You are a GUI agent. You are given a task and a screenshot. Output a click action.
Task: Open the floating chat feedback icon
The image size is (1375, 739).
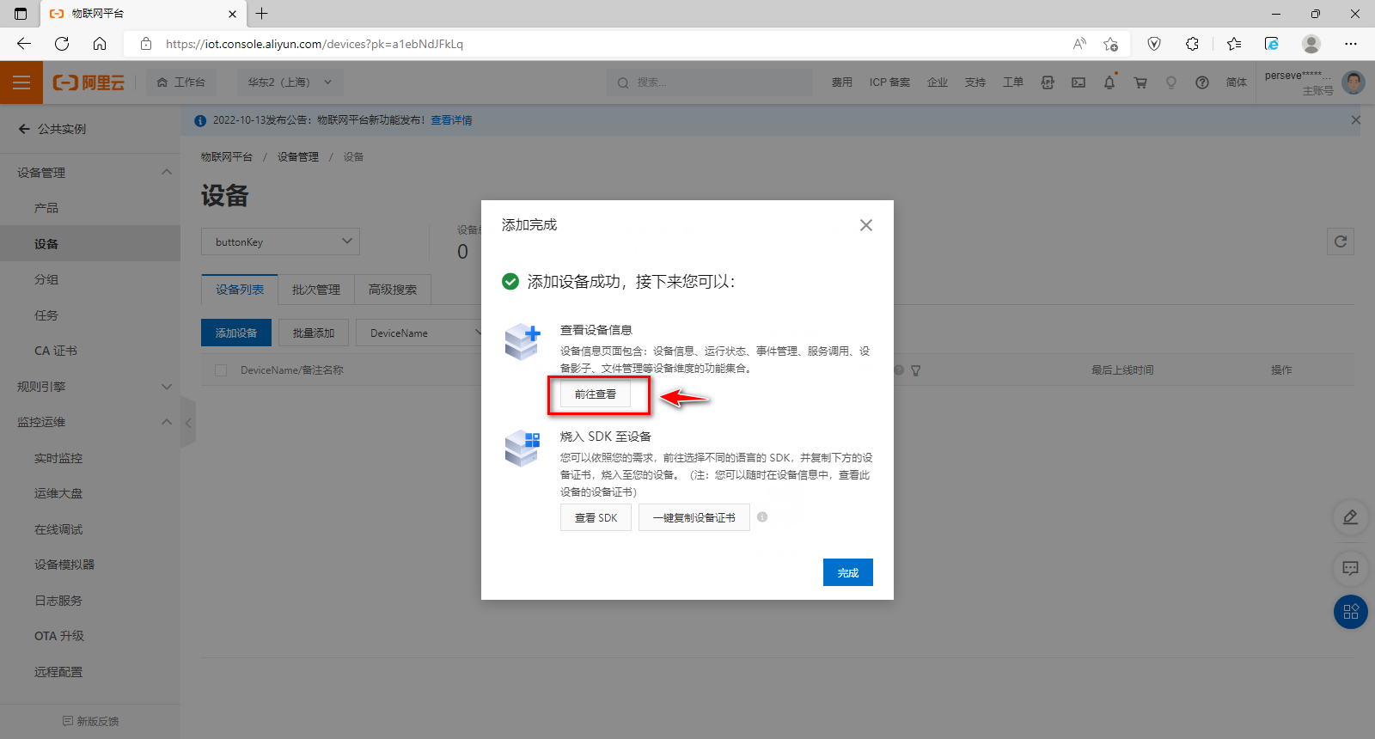coord(1351,568)
